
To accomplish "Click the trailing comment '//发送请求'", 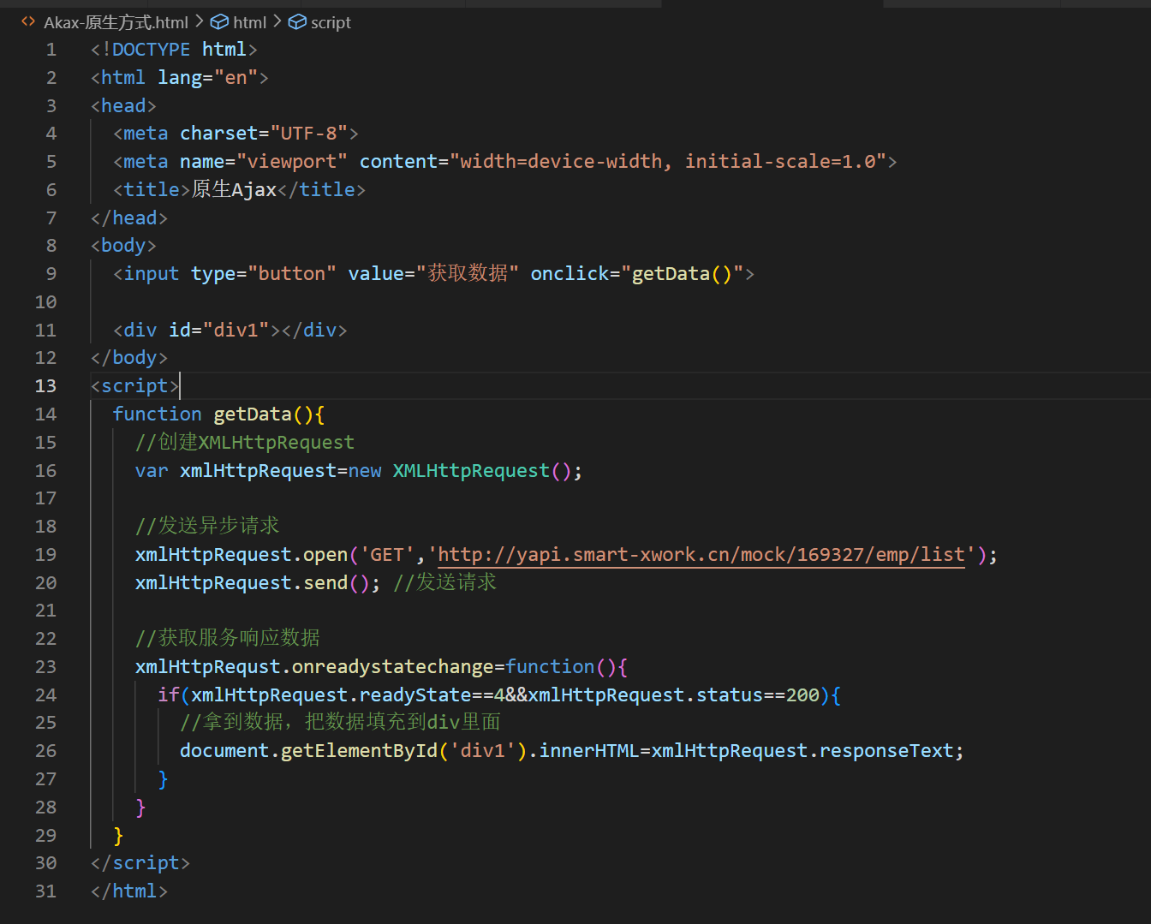I will point(444,583).
